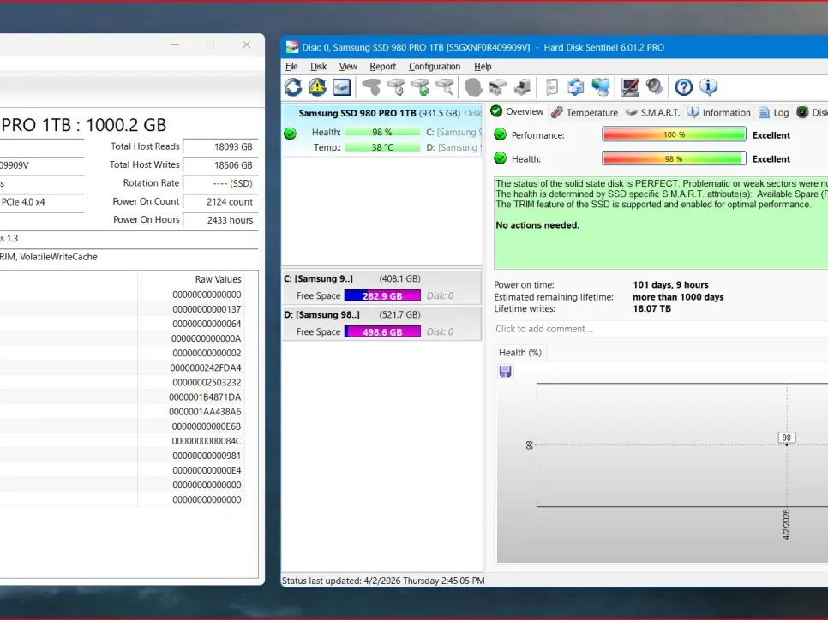This screenshot has height=620, width=828.
Task: Open the Disk menu
Action: pyautogui.click(x=318, y=66)
